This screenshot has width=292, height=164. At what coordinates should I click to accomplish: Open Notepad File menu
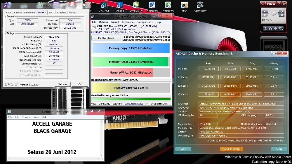[x=10, y=117]
